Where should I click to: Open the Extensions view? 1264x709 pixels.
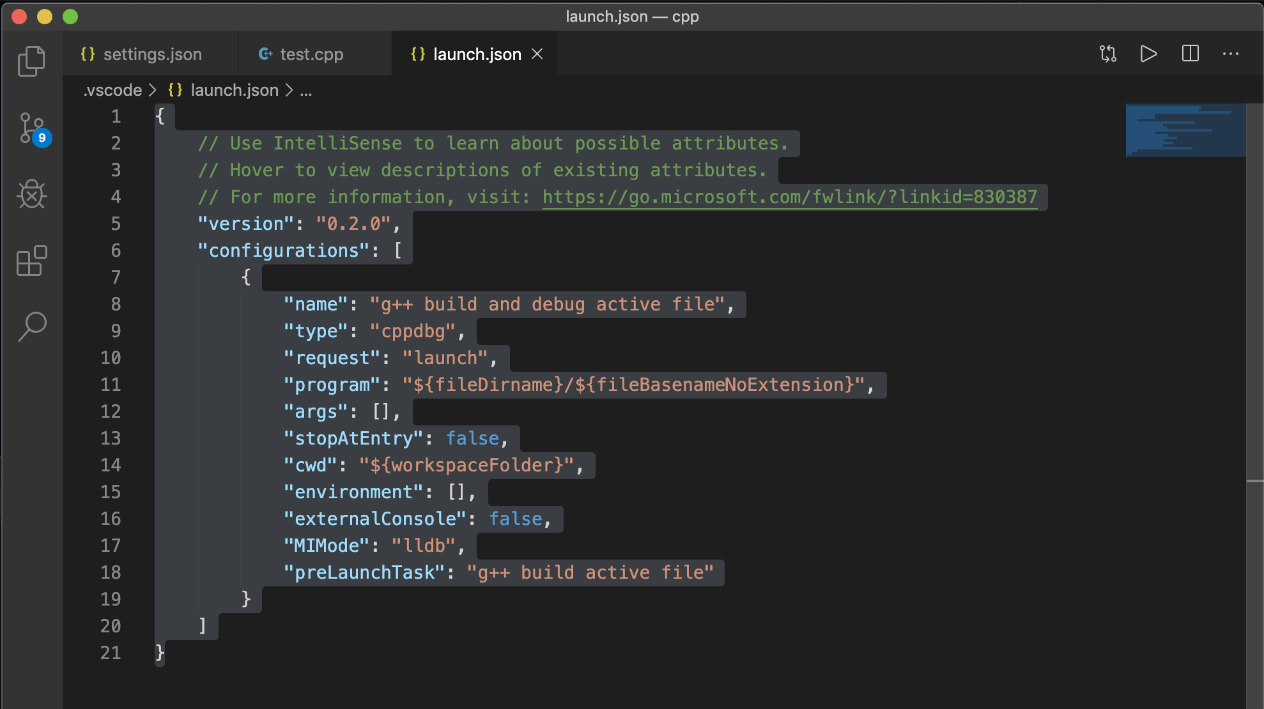point(31,261)
